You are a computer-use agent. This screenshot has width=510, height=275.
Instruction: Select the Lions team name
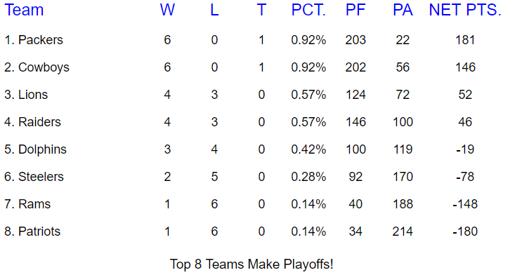pos(33,95)
